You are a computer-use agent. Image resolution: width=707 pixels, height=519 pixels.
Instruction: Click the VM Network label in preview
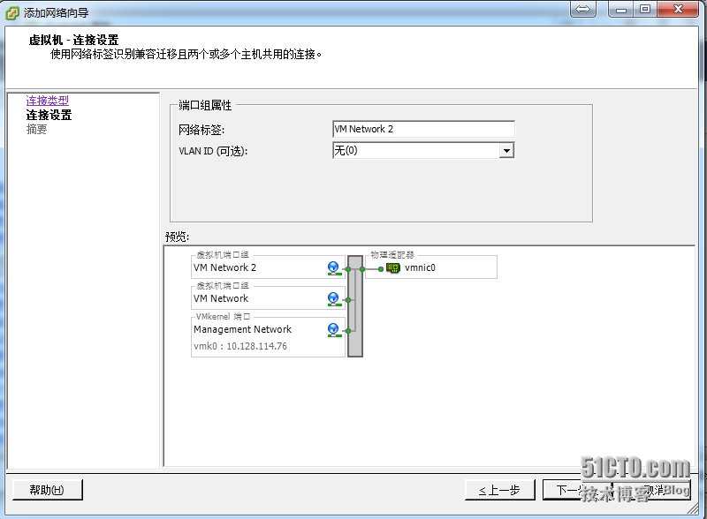tap(221, 298)
